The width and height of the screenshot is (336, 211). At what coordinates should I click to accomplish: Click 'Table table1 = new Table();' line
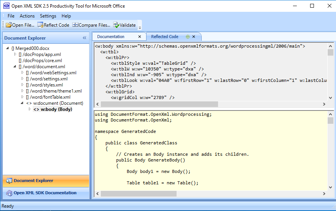(x=162, y=183)
